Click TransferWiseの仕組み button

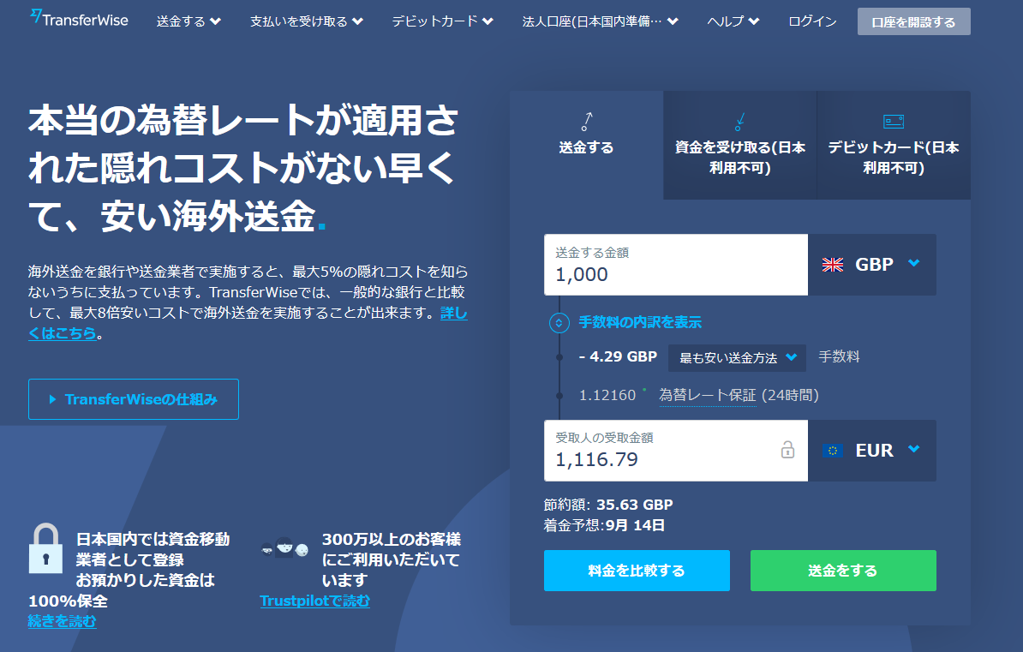tap(134, 399)
